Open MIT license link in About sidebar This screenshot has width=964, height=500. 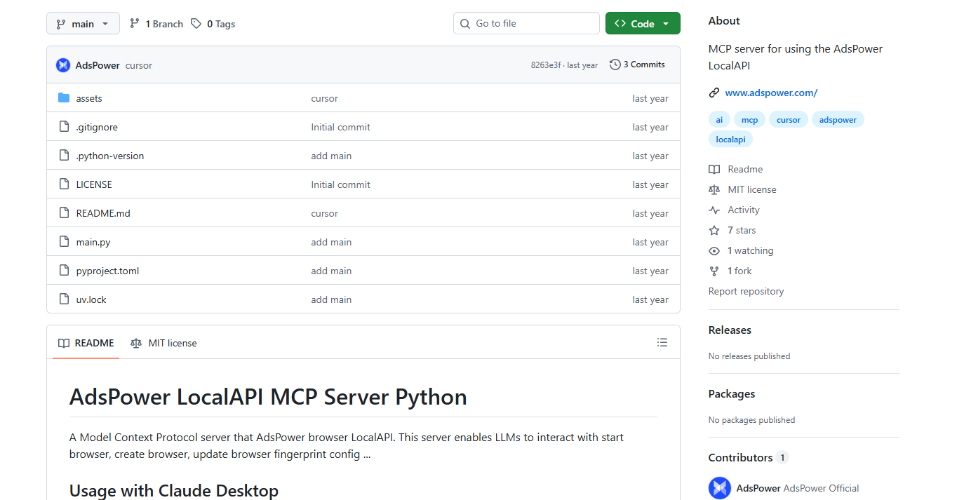[x=752, y=189]
